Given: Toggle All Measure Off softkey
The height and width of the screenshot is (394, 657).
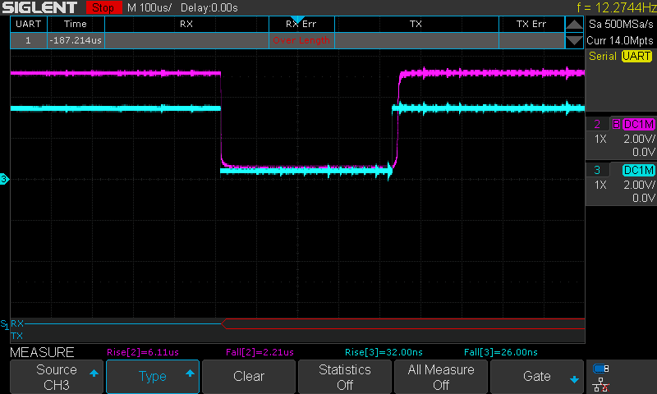Looking at the screenshot, I should tap(441, 377).
